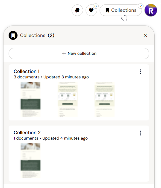Open the user avatar R profile

[x=151, y=10]
